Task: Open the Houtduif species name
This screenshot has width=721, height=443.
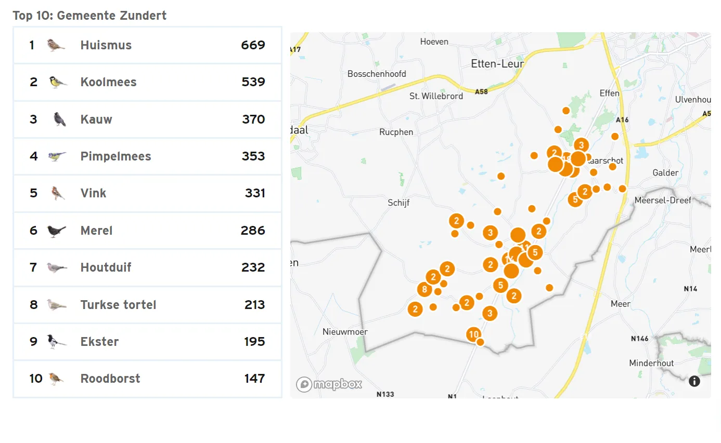Action: point(106,267)
